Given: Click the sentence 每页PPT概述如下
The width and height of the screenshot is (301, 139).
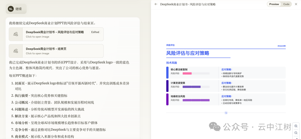Looking at the screenshot, I should coord(23,75).
